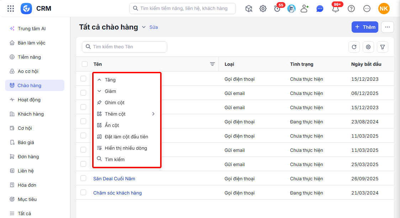The height and width of the screenshot is (218, 400).
Task: Open the reminder clock icon with badge 55
Action: coord(277,9)
